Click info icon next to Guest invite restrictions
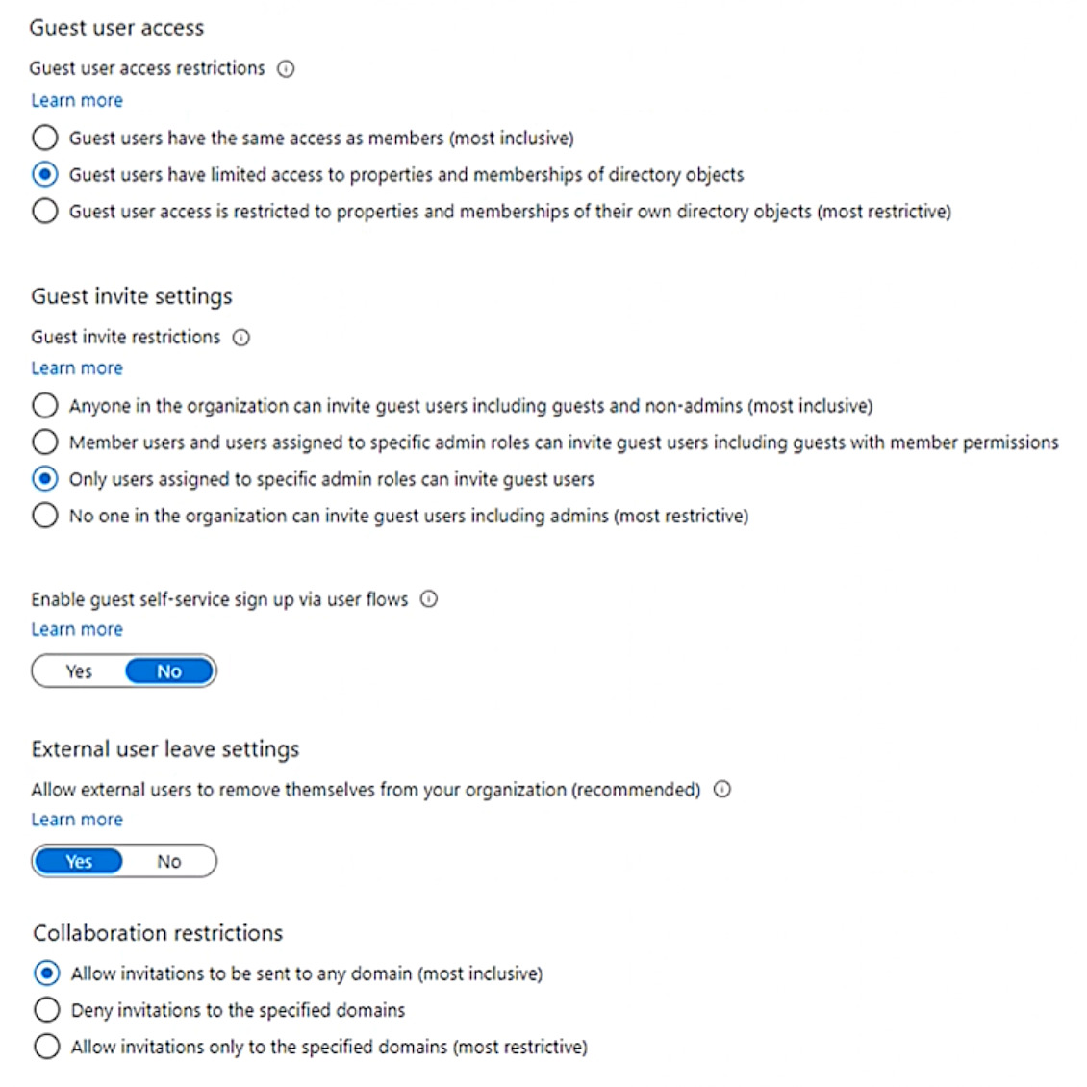Screen dimensions: 1087x1087 241,338
